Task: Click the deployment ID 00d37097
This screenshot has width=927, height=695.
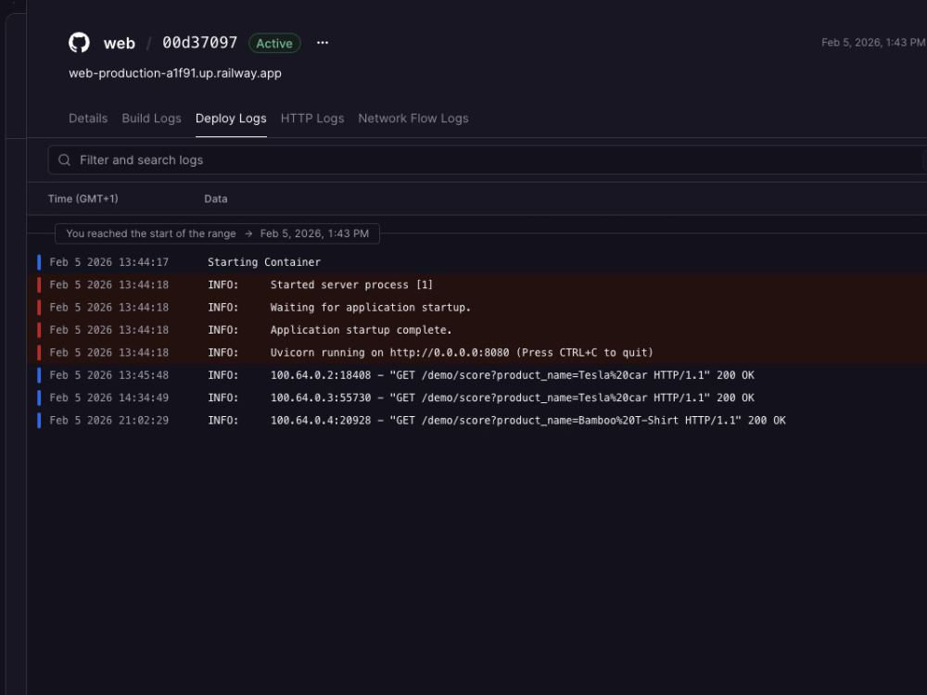Action: (200, 43)
